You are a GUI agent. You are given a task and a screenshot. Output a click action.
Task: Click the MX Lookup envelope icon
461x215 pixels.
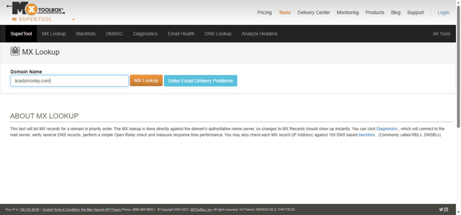coord(15,51)
